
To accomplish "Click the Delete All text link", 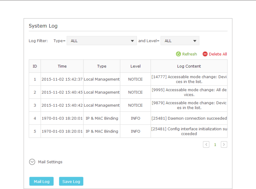I will pyautogui.click(x=218, y=54).
